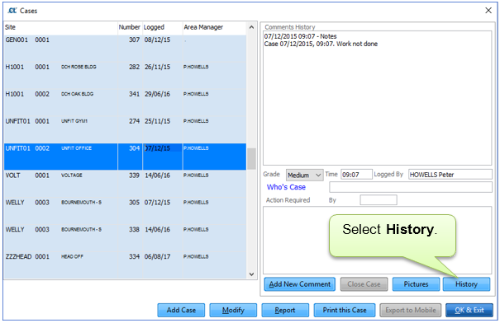
Task: Click scroll down arrow of cases list
Action: click(x=251, y=274)
